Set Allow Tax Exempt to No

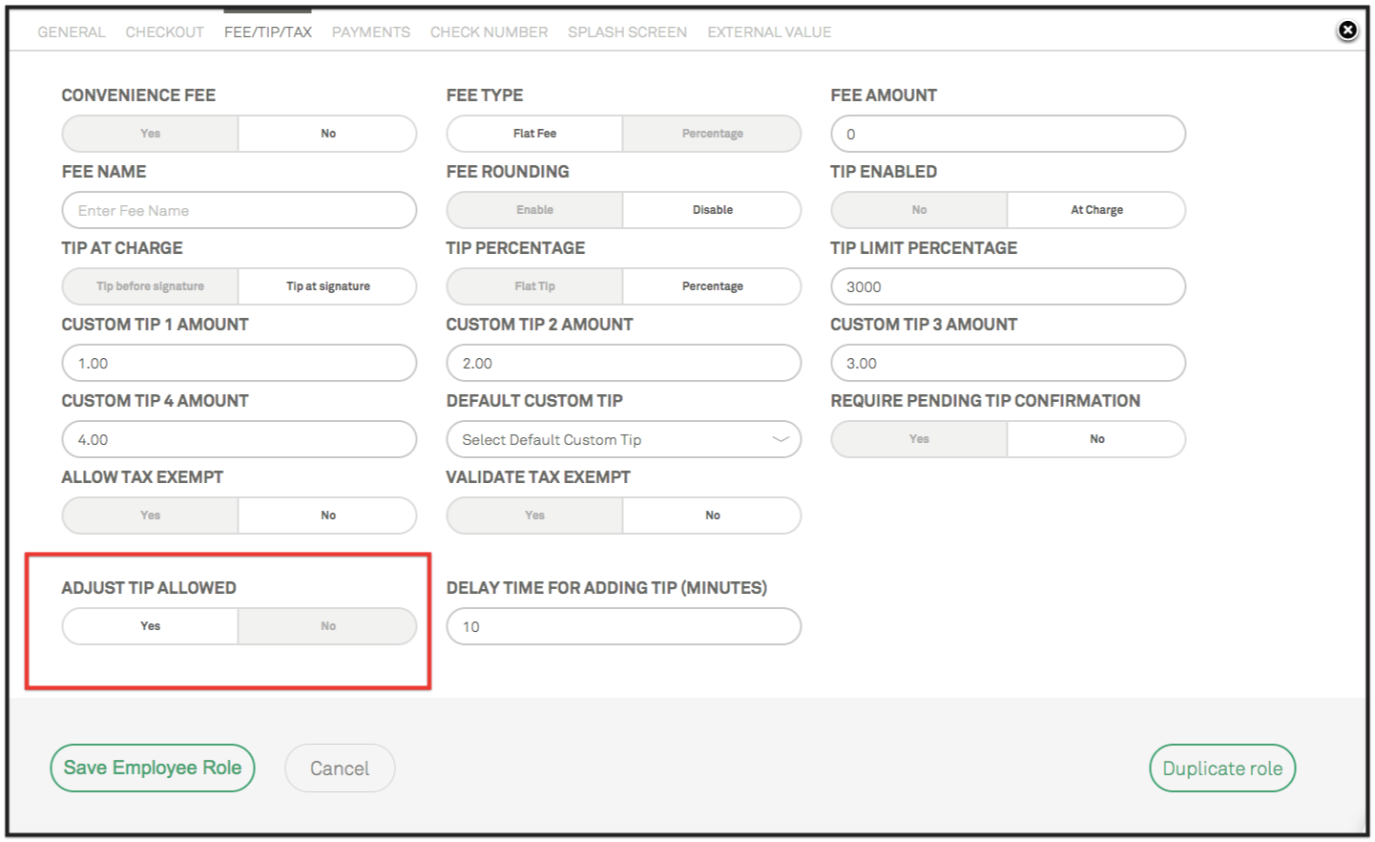[328, 516]
